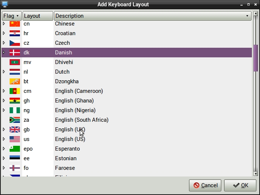Click the vertical scrollbar thumb
This screenshot has width=260, height=195.
click(x=256, y=58)
